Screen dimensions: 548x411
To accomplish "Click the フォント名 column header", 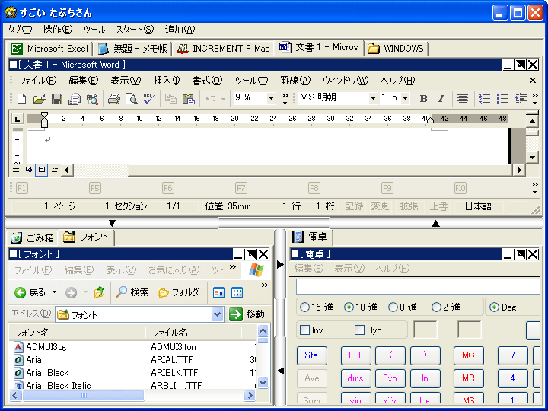I will (x=77, y=333).
